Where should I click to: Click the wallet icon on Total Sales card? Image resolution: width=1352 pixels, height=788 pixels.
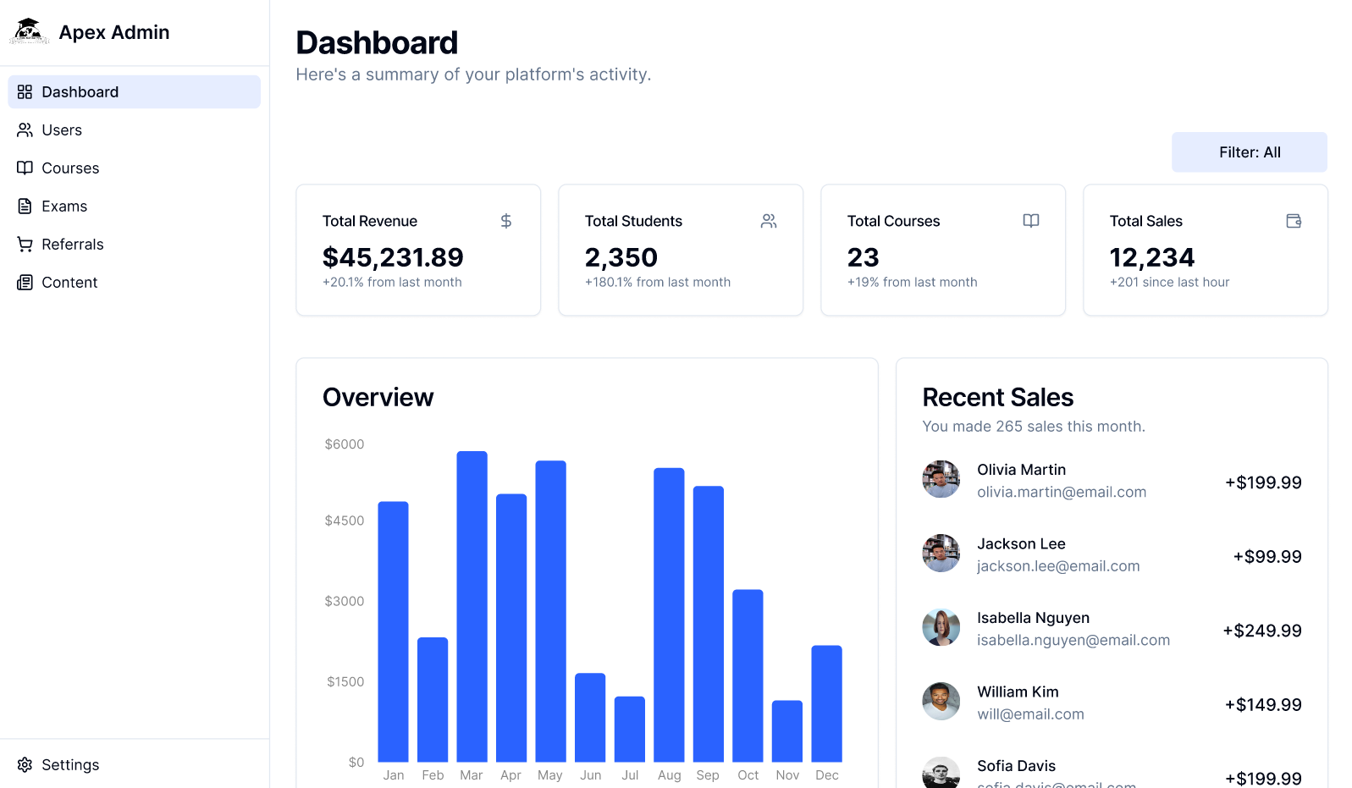coord(1294,221)
